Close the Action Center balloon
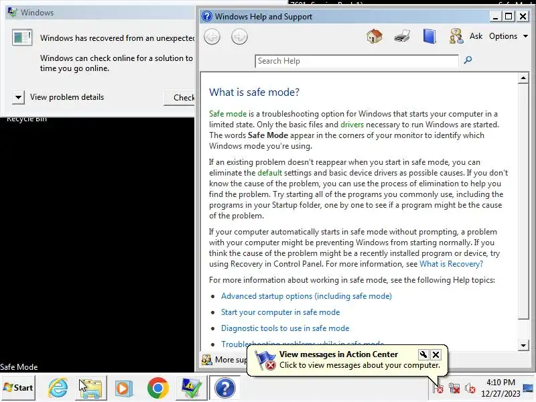This screenshot has height=402, width=536. tap(436, 354)
